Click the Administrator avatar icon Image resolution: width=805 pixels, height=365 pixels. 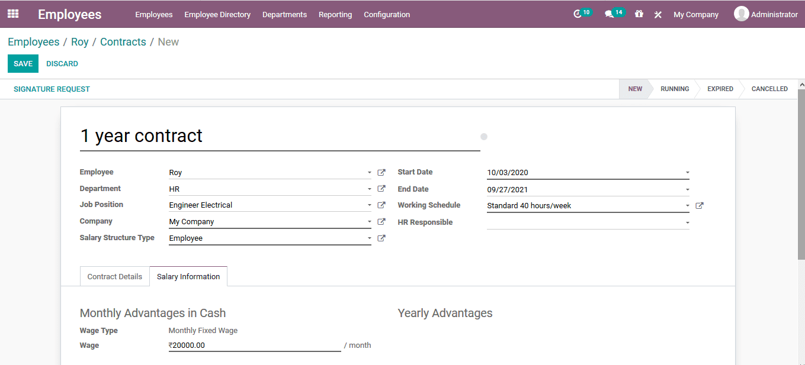[x=742, y=13]
